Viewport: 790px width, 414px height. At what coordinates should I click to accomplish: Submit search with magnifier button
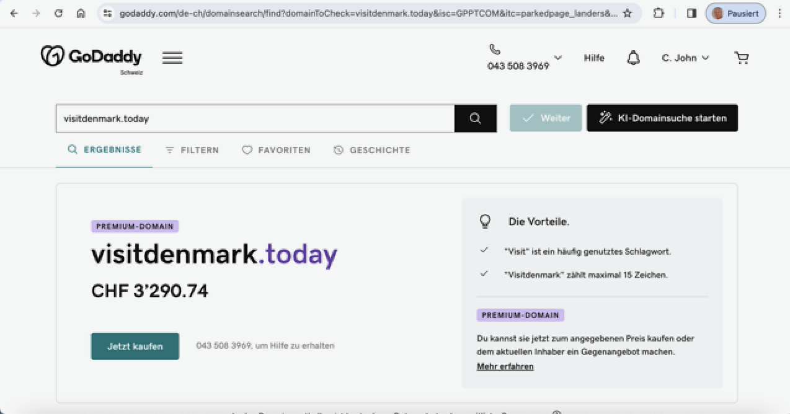click(x=476, y=118)
